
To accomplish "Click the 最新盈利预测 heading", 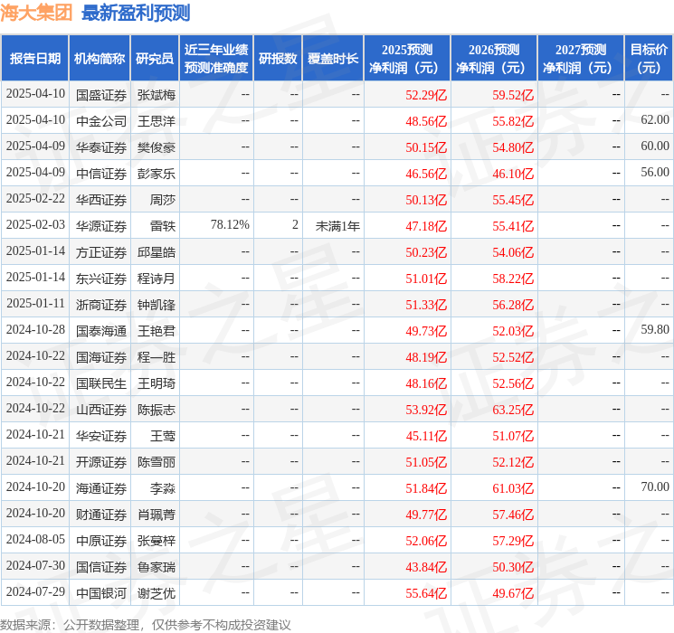I will (136, 13).
